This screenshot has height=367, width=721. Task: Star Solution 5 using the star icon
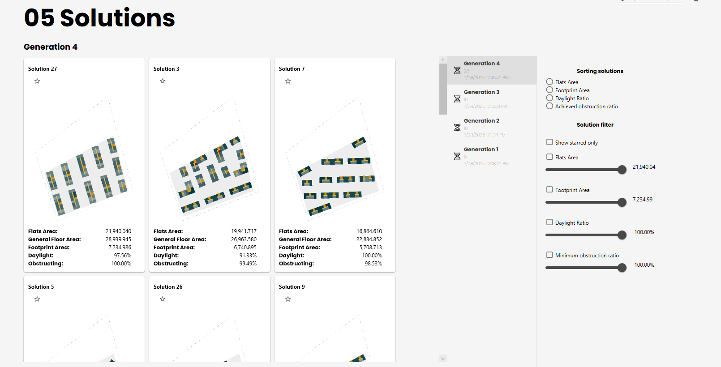pyautogui.click(x=37, y=299)
